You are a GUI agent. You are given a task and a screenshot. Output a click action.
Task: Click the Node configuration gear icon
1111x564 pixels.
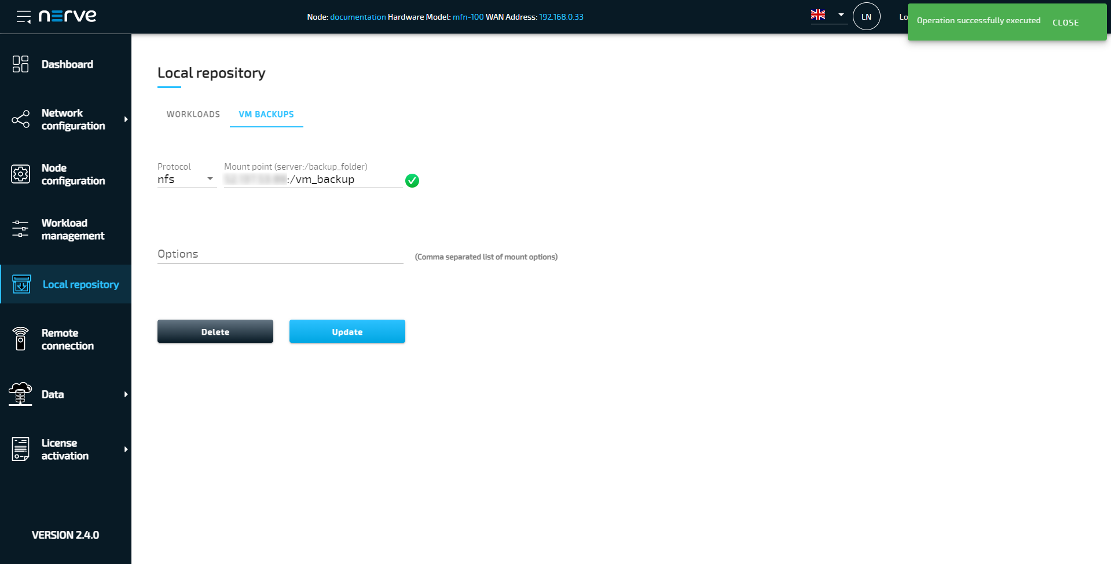pos(20,174)
